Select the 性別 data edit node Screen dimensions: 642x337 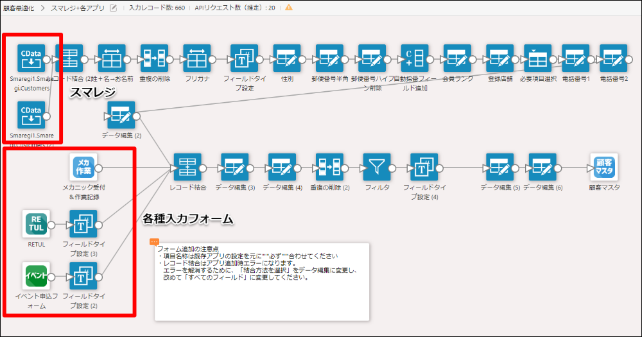[x=286, y=58]
